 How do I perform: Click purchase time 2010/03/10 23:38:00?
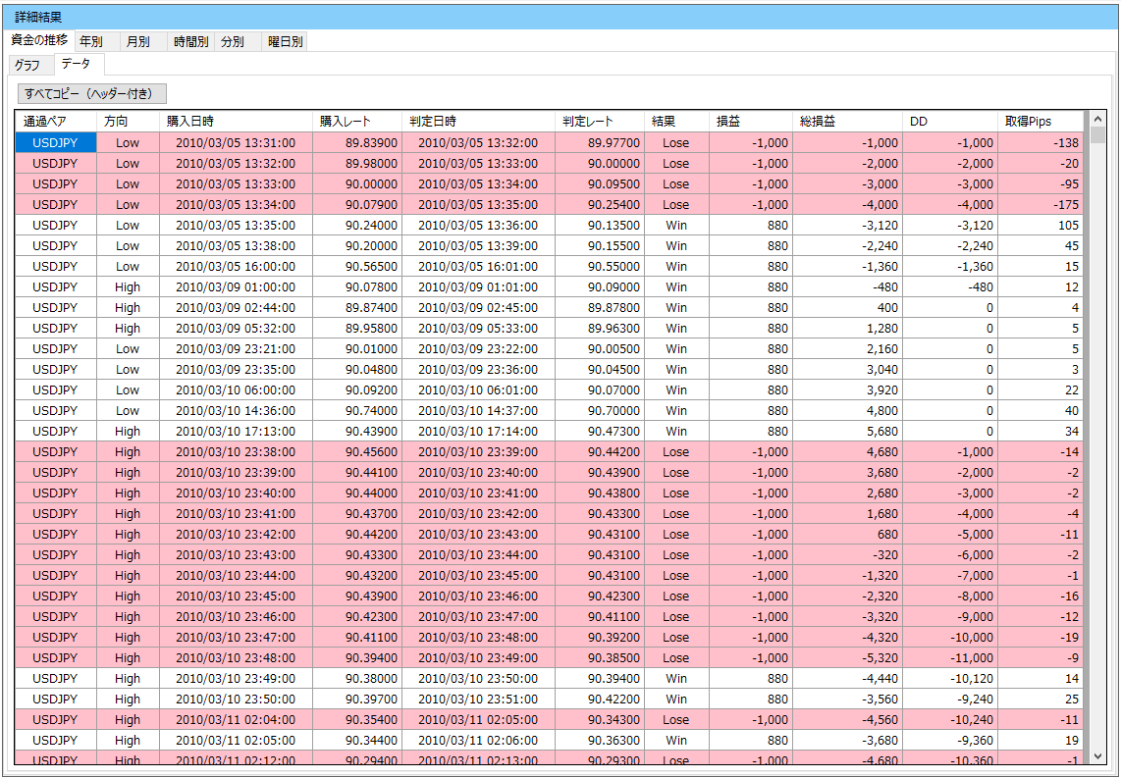[236, 452]
